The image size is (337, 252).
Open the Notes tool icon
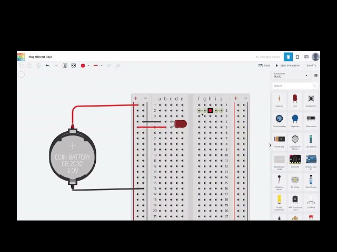coord(65,66)
